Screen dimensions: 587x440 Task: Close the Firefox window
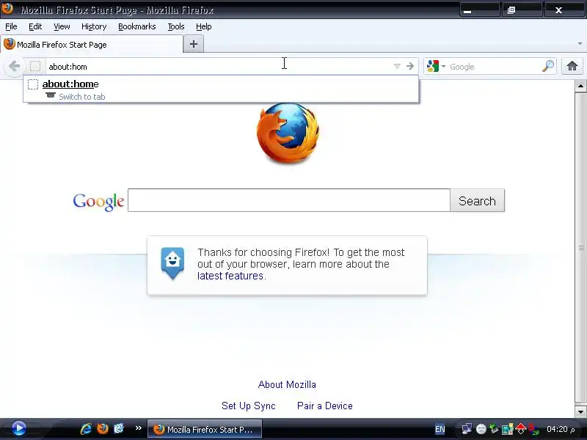tap(563, 10)
